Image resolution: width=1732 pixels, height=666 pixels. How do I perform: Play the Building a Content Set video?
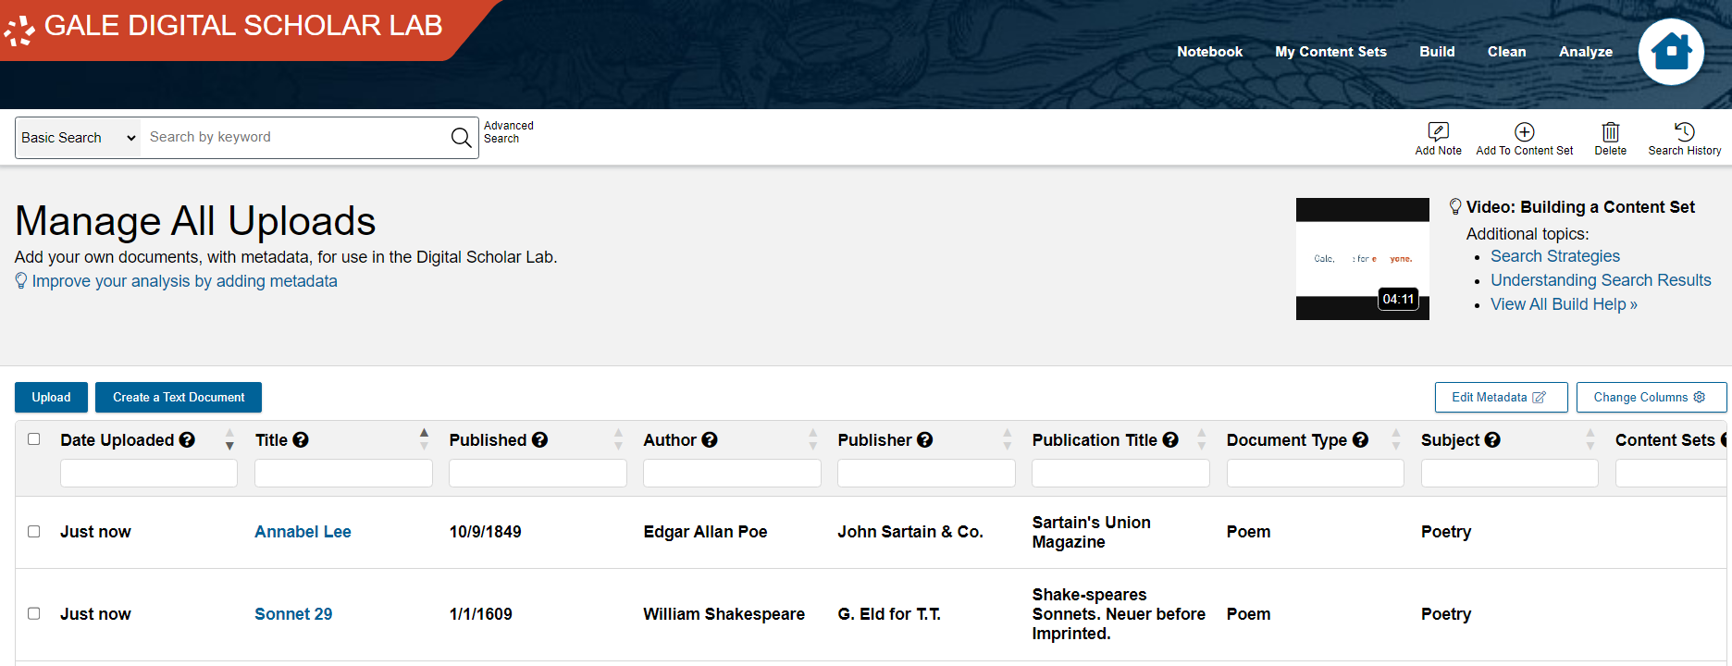[1362, 259]
